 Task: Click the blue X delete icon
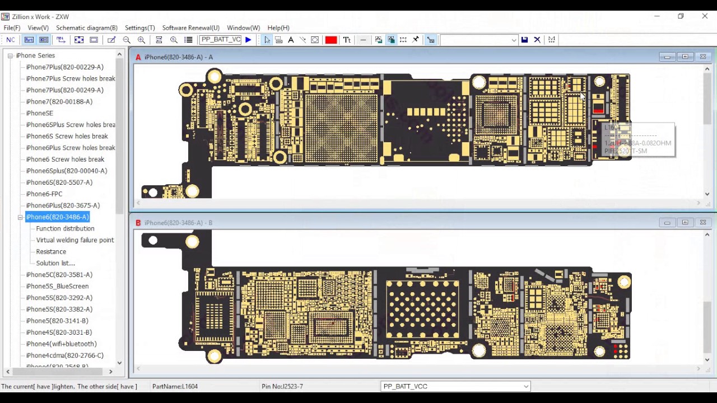pos(537,40)
